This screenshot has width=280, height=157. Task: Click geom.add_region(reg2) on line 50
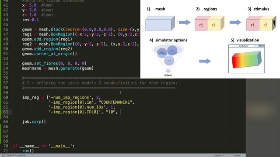tap(47, 49)
